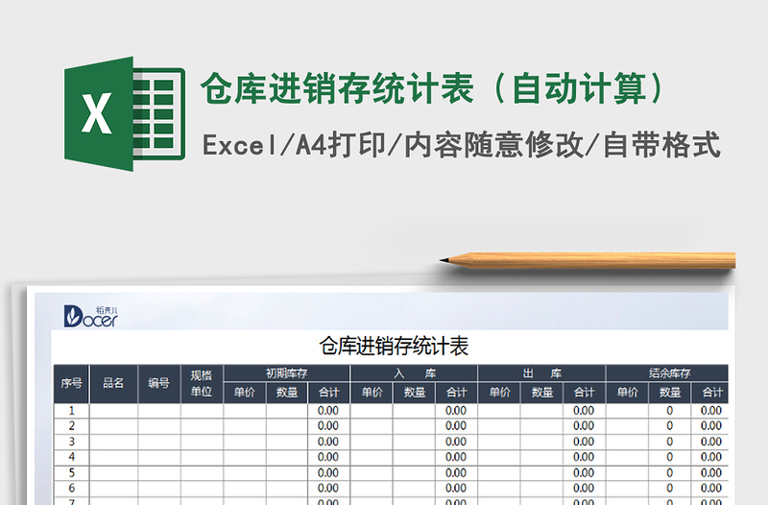Image resolution: width=768 pixels, height=505 pixels.
Task: Click the 结余库存 group header
Action: tap(668, 373)
